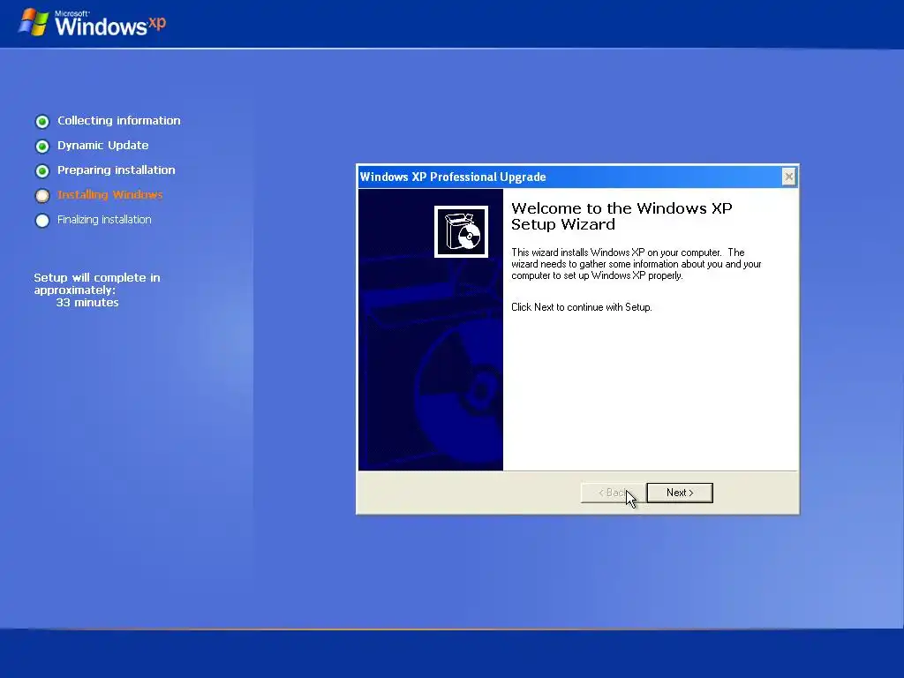
Task: Click the 'Finalizing installation' text
Action: click(104, 220)
